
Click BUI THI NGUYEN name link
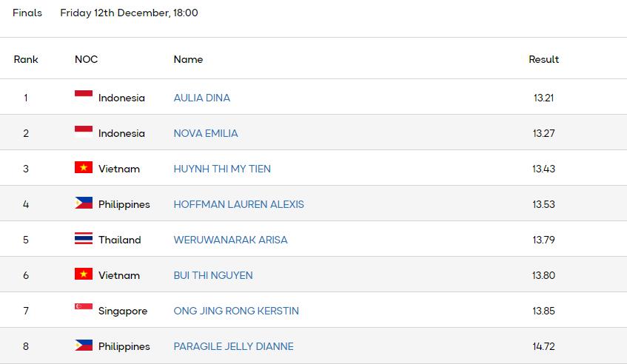click(213, 275)
